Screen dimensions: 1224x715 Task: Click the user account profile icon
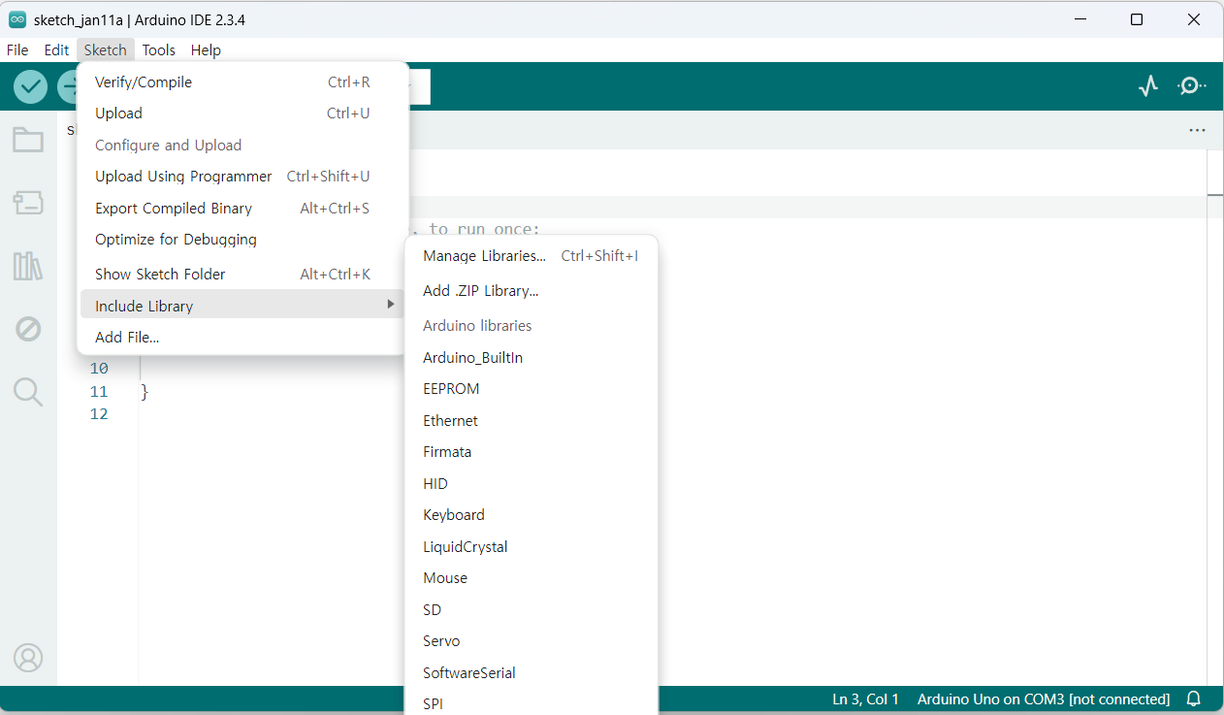coord(28,658)
